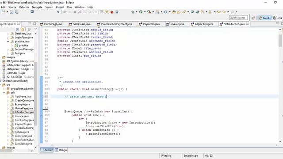The image size is (283, 159).
Task: Switch to the Java EE perspective
Action: click(265, 18)
